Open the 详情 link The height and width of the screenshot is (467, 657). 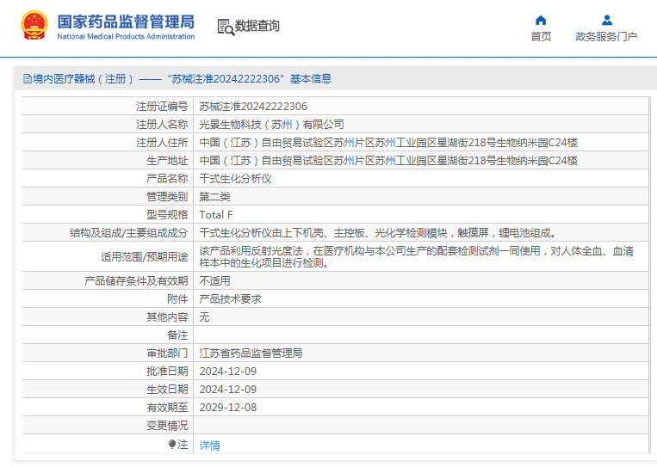click(x=209, y=445)
